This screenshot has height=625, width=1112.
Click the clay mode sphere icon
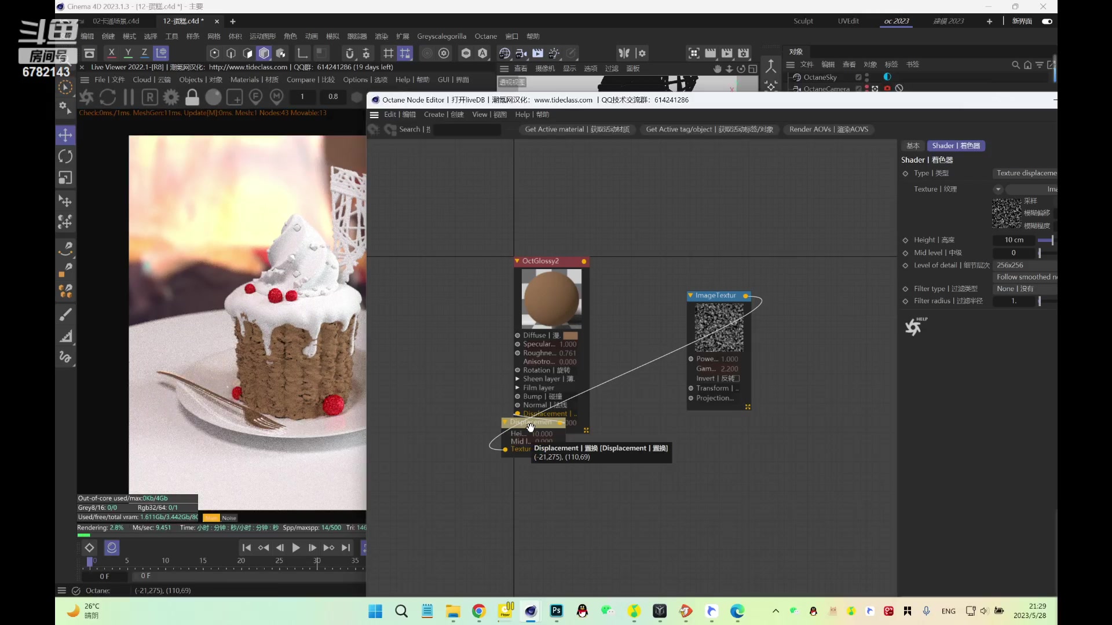213,97
